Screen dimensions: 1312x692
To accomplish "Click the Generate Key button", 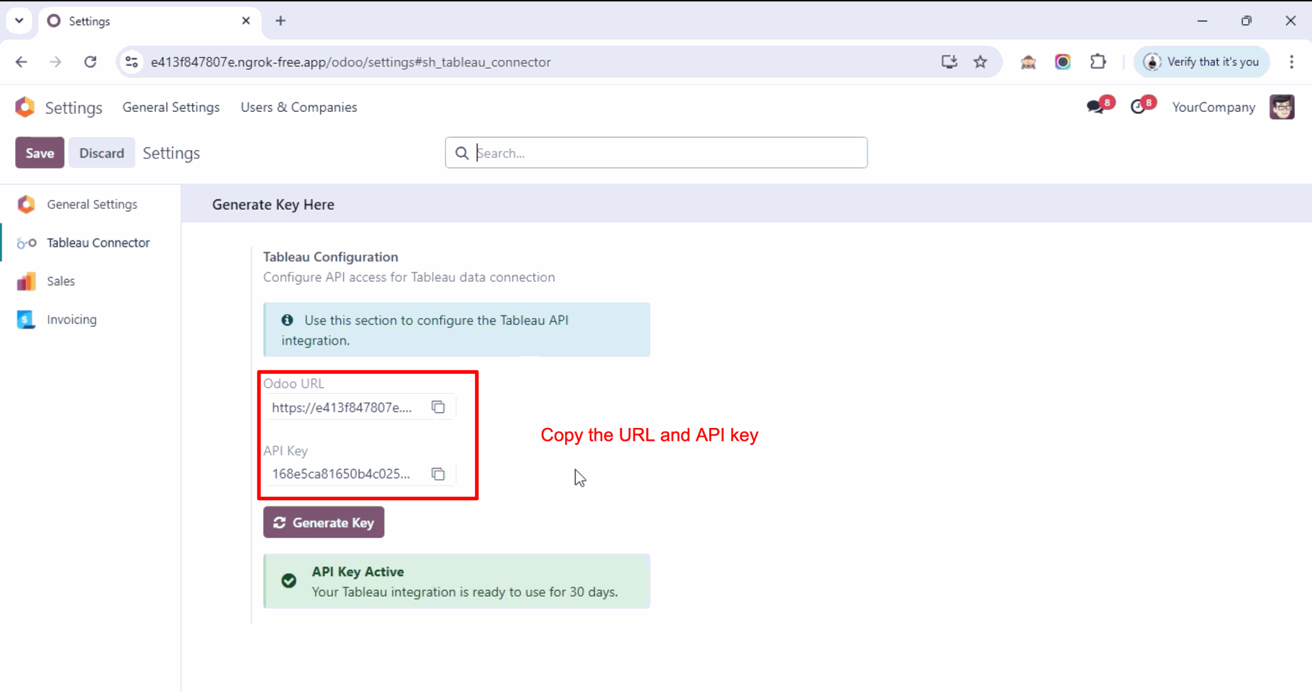I will pos(324,522).
